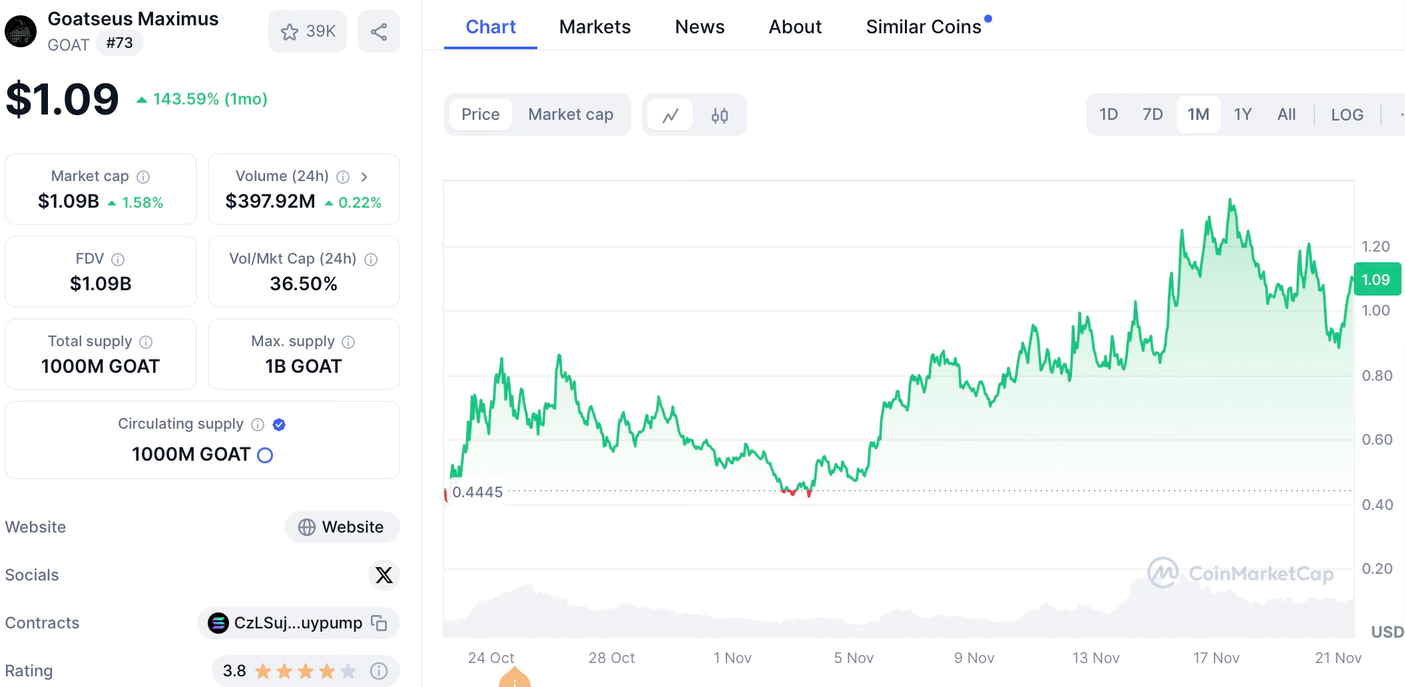The width and height of the screenshot is (1405, 687).
Task: Click the 1B GOAT max supply
Action: click(304, 366)
